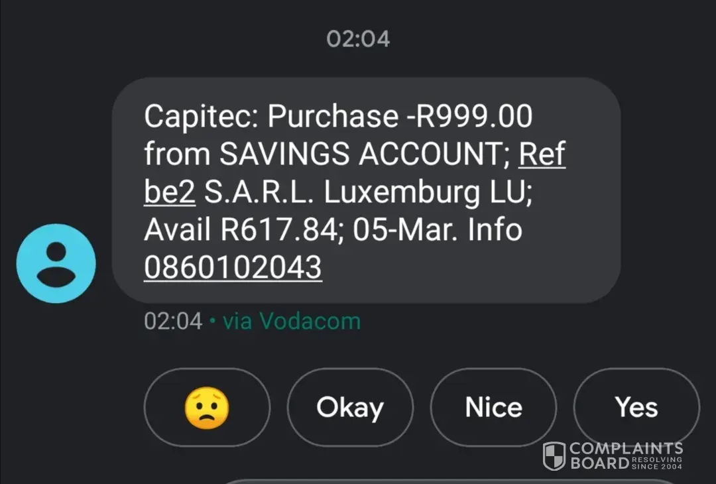Choose the Nice smart reply
This screenshot has width=716, height=484.
493,408
